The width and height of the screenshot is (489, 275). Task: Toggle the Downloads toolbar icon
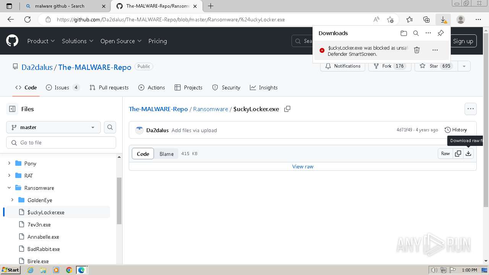(x=443, y=19)
